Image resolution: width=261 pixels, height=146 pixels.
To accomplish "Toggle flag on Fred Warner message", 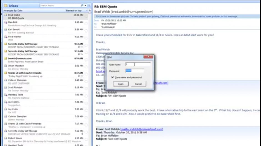I will 86,38.
